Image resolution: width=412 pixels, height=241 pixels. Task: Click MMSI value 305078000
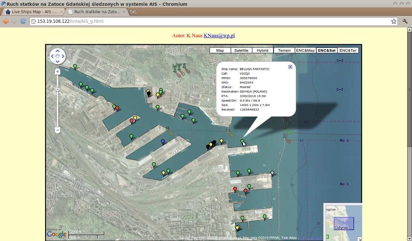pyautogui.click(x=248, y=78)
